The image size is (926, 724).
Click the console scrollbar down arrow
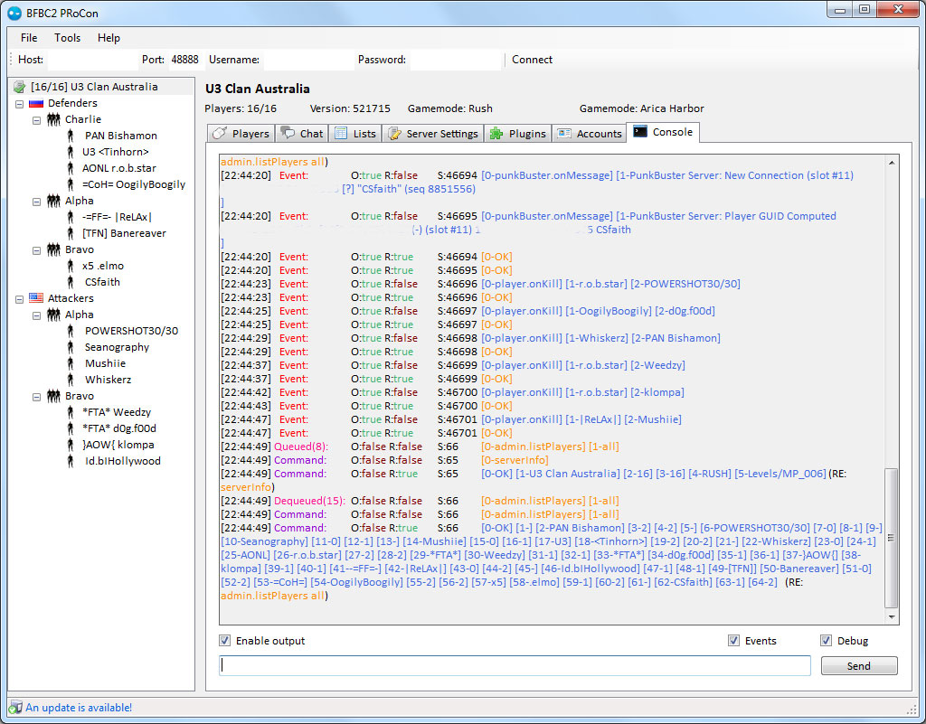[891, 617]
